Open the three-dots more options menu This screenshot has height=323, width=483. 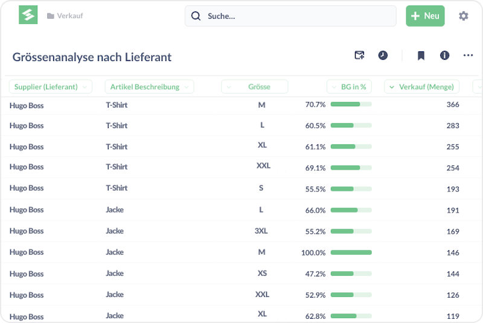tap(468, 56)
